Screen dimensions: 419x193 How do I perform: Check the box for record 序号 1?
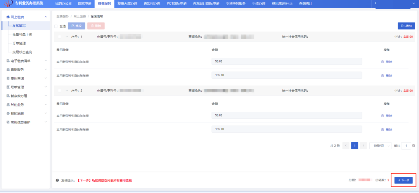pyautogui.click(x=59, y=37)
